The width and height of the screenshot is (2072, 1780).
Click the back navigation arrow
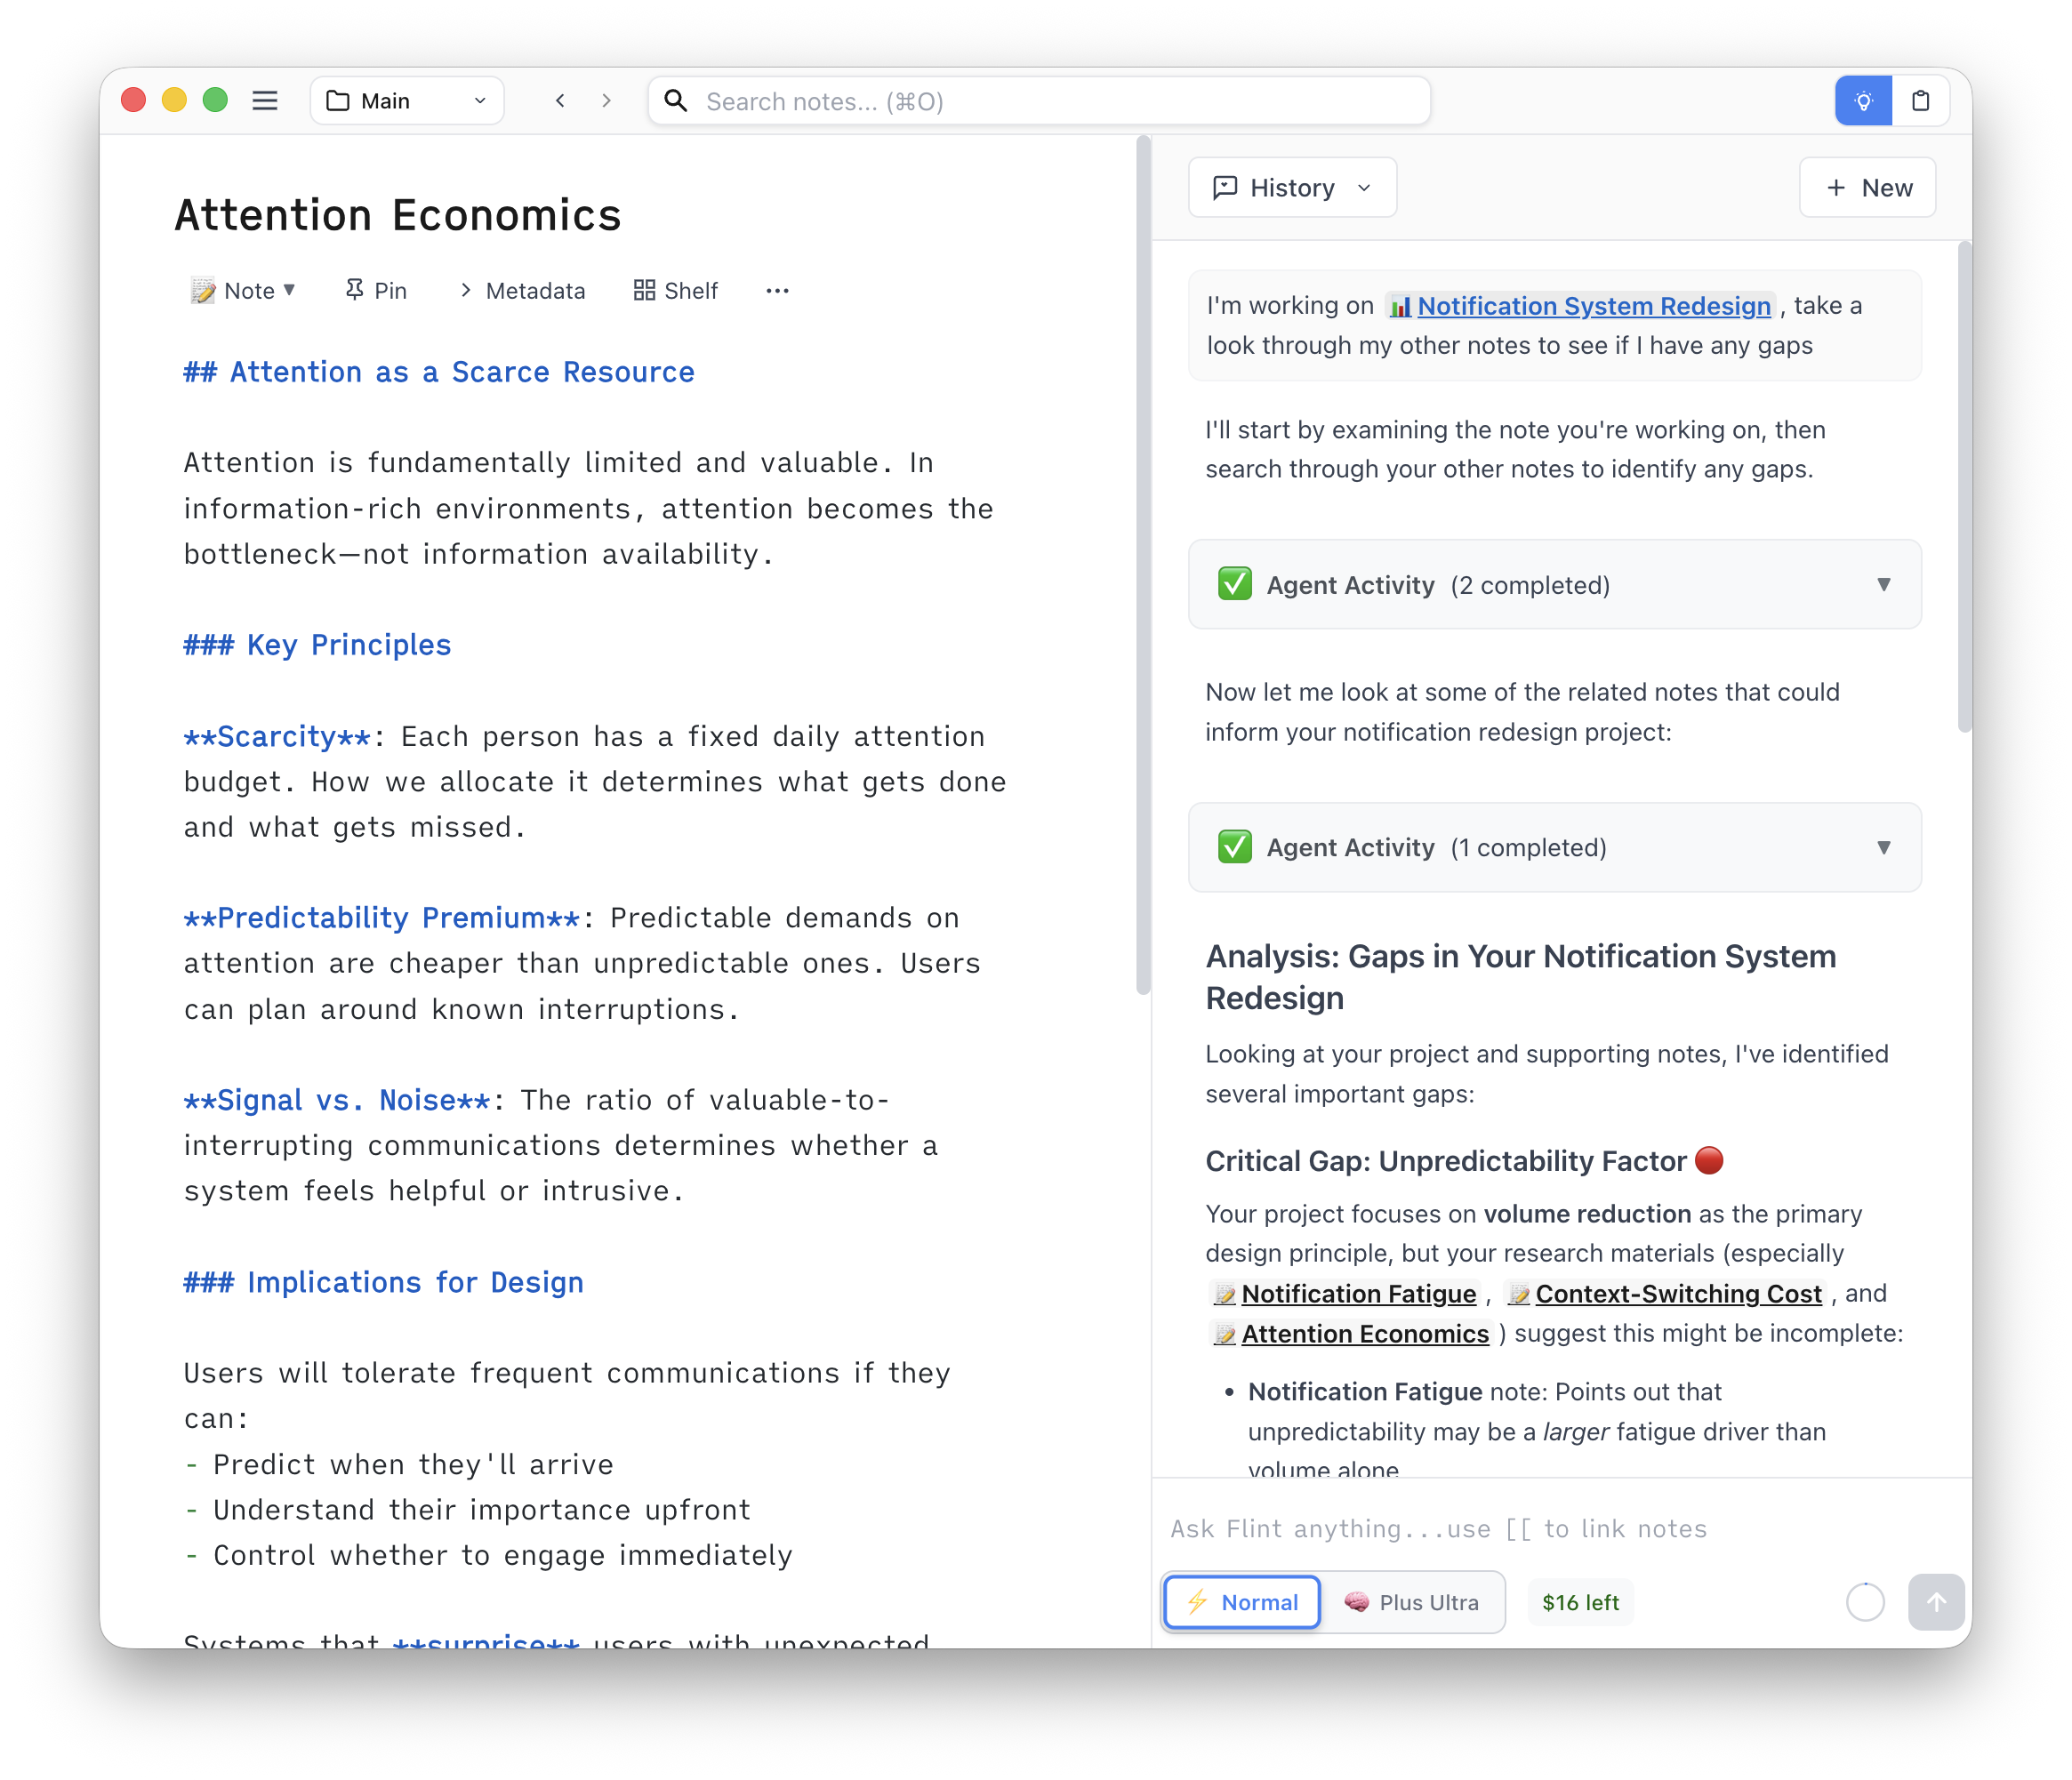[x=560, y=101]
